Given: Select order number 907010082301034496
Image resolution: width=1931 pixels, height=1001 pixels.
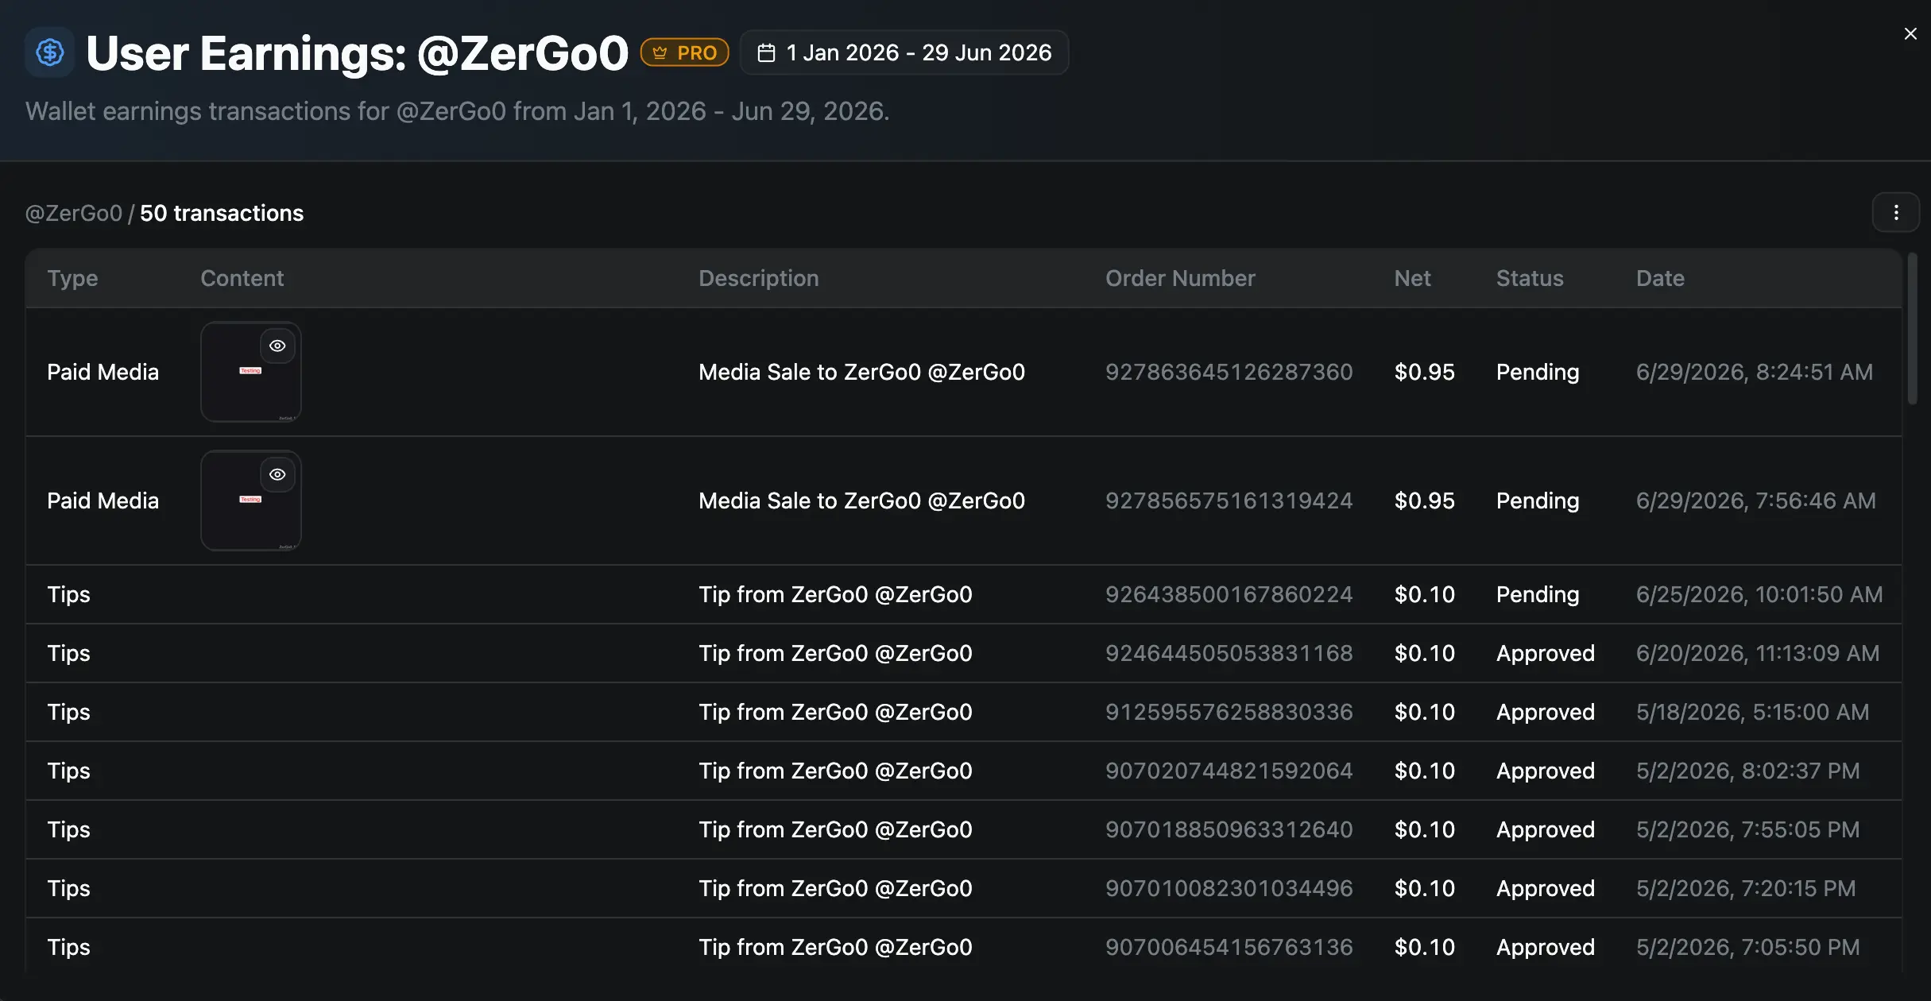Looking at the screenshot, I should pyautogui.click(x=1229, y=888).
